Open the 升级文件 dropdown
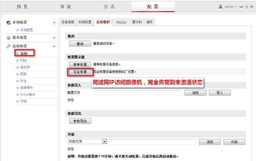Screen dimensions: 256x161 [x=104, y=141]
